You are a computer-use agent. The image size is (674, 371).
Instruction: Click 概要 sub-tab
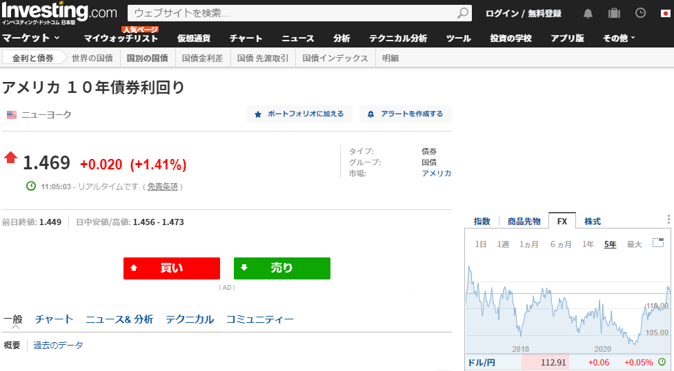(12, 346)
